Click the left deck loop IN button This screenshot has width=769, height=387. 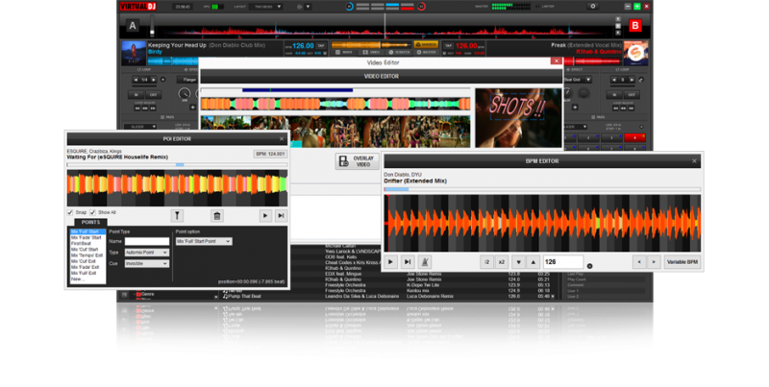coord(136,94)
